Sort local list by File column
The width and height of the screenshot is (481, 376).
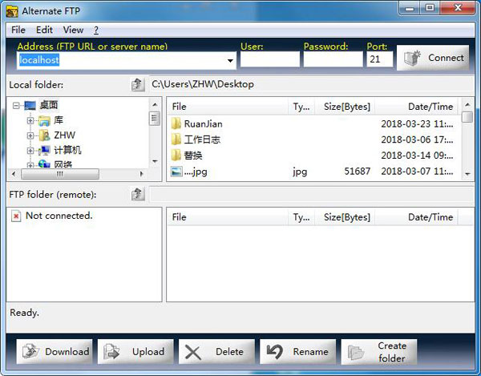[228, 107]
